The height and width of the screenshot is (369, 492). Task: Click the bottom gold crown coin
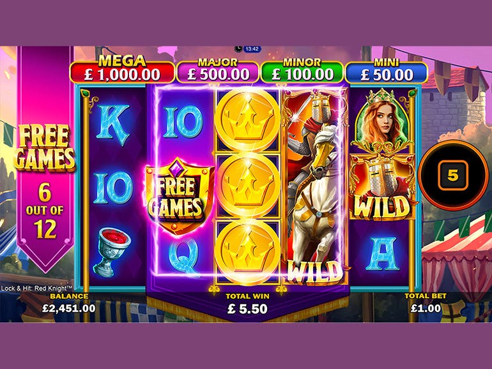[x=247, y=252]
